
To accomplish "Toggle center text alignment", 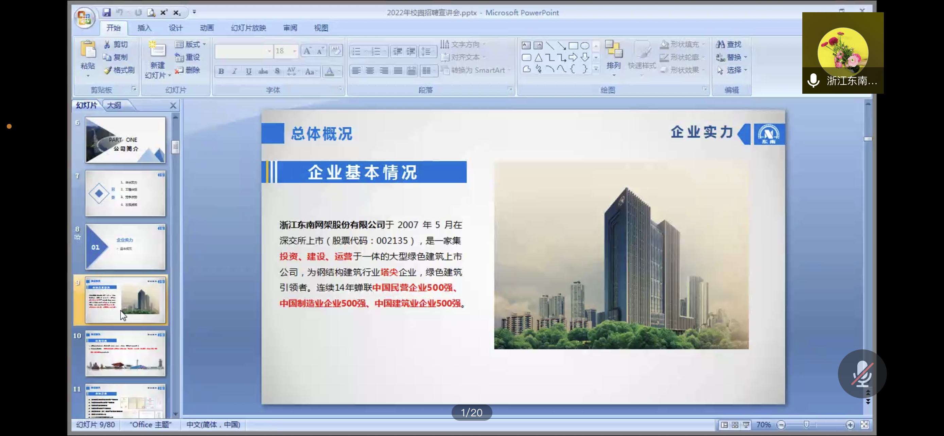I will (370, 71).
